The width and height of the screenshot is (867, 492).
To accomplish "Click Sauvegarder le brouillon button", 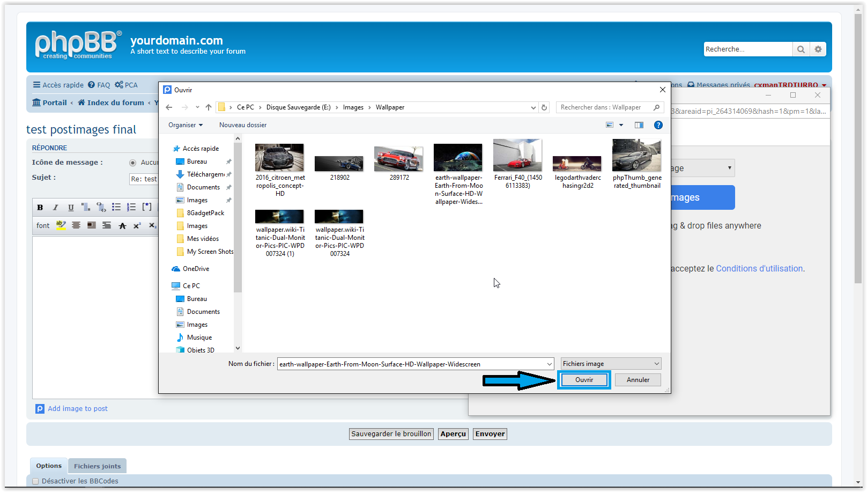I will [391, 434].
